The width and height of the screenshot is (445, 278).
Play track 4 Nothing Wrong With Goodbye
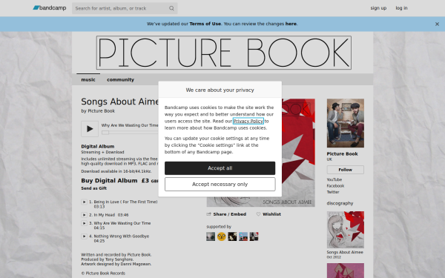[84, 236]
